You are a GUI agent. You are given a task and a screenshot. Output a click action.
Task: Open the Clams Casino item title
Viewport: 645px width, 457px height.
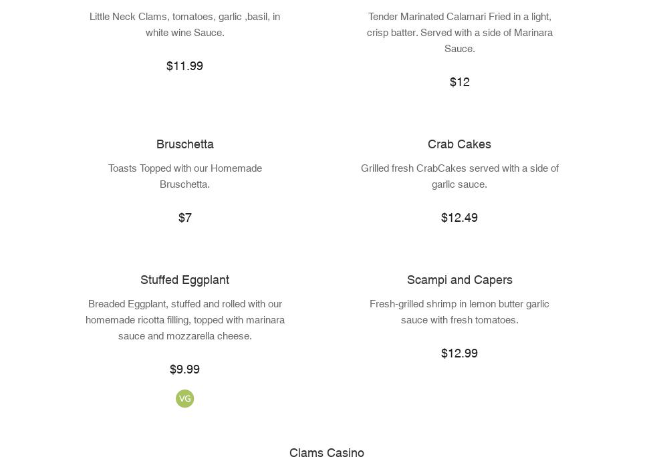pyautogui.click(x=326, y=452)
